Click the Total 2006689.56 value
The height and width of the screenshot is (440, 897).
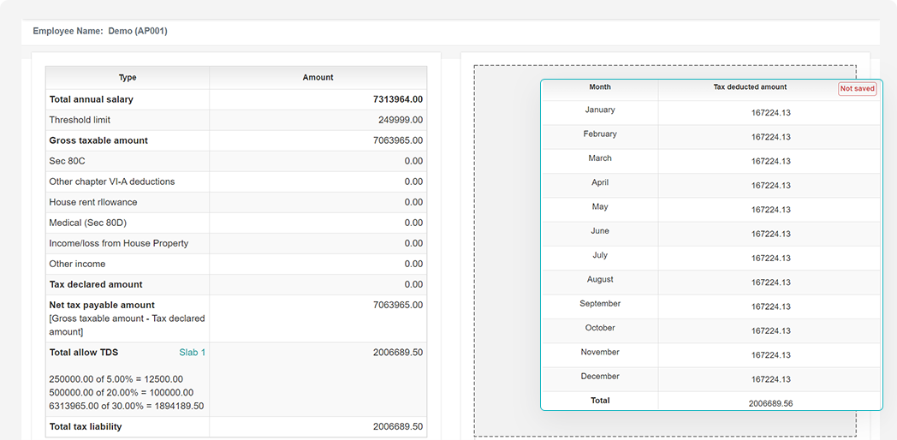770,403
